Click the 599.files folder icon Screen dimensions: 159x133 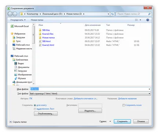pos(40,30)
